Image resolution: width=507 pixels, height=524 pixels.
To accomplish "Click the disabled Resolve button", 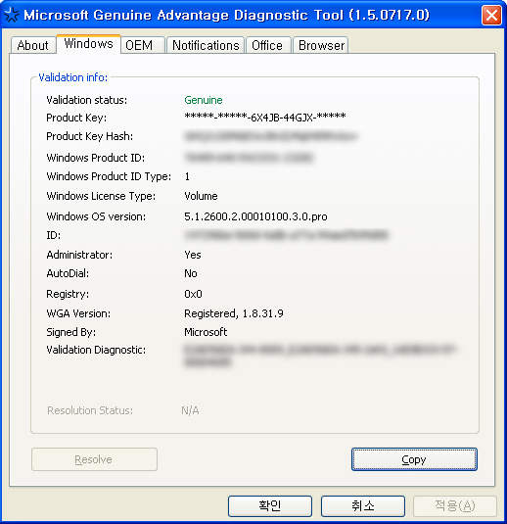I will tap(94, 459).
